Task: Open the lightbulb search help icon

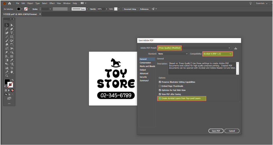Action: pyautogui.click(x=251, y=3)
